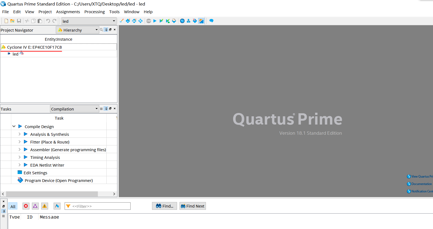Screen dimensions: 433x229
Task: Open the Processing menu
Action: 95,12
